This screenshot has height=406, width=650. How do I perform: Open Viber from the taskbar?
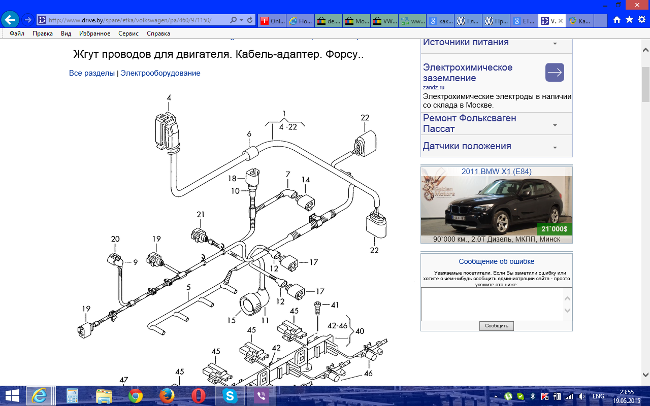[x=262, y=396]
